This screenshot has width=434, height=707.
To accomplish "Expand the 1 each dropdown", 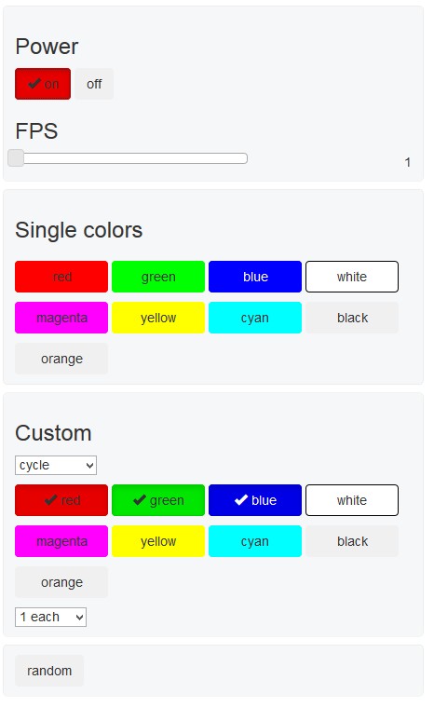I will click(x=51, y=617).
